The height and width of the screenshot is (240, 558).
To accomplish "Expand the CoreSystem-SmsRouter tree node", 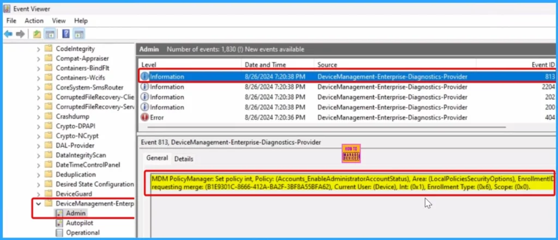I will [39, 88].
